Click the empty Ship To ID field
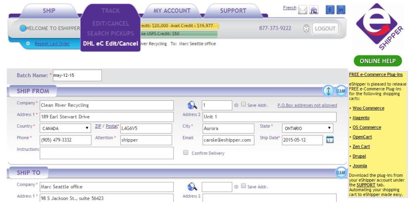The width and height of the screenshot is (414, 202). coord(217,187)
